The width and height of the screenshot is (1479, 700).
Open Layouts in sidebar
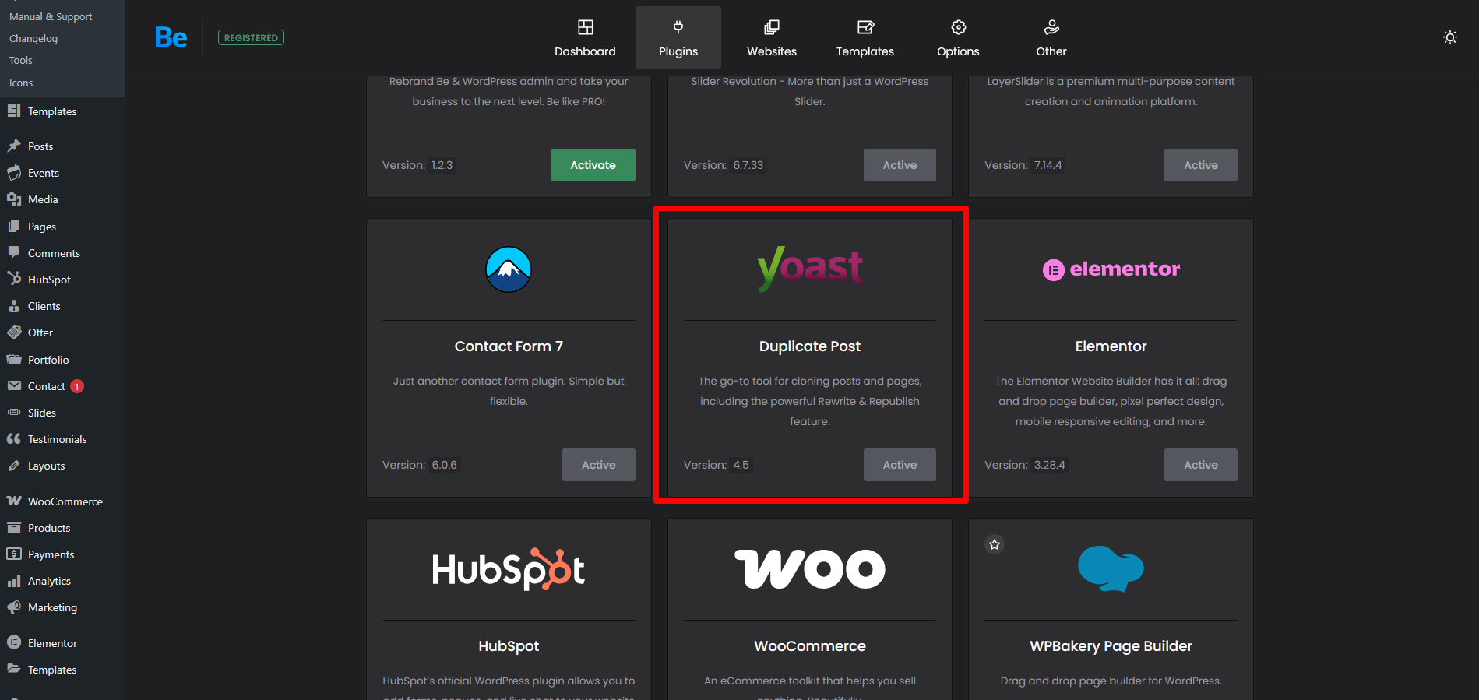click(x=46, y=466)
